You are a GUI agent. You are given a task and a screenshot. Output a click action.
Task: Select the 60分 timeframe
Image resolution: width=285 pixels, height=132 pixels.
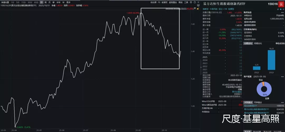(36, 2)
